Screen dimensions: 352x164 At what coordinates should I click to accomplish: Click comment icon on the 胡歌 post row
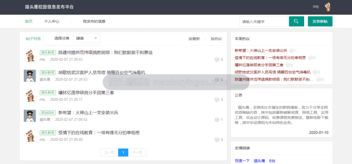coord(217,80)
